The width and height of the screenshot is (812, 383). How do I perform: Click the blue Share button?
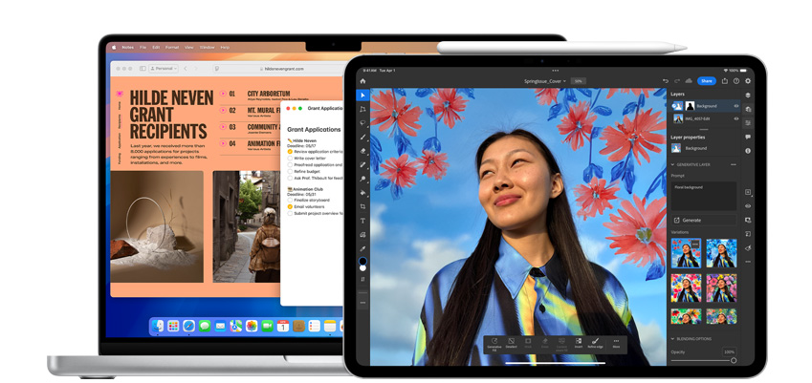(707, 81)
